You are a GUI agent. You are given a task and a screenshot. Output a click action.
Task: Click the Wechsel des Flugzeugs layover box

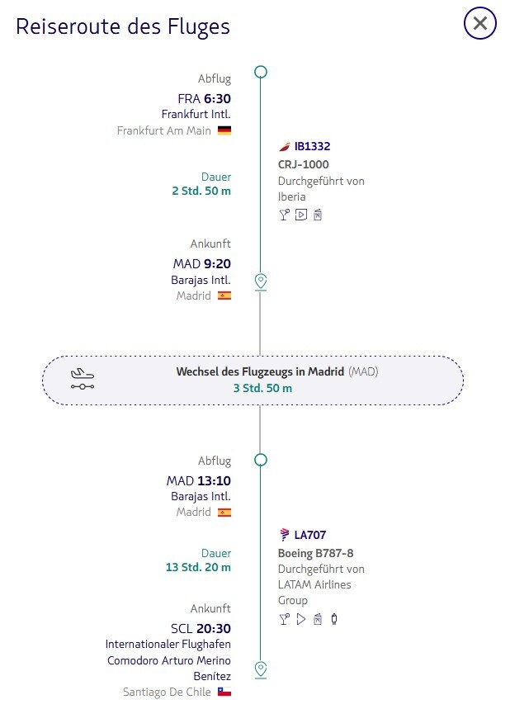coord(253,380)
